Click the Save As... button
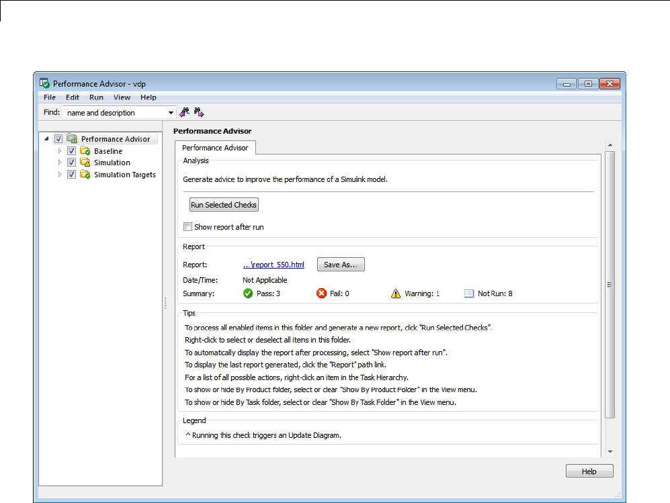Screen dimensions: 670x503 tap(341, 265)
